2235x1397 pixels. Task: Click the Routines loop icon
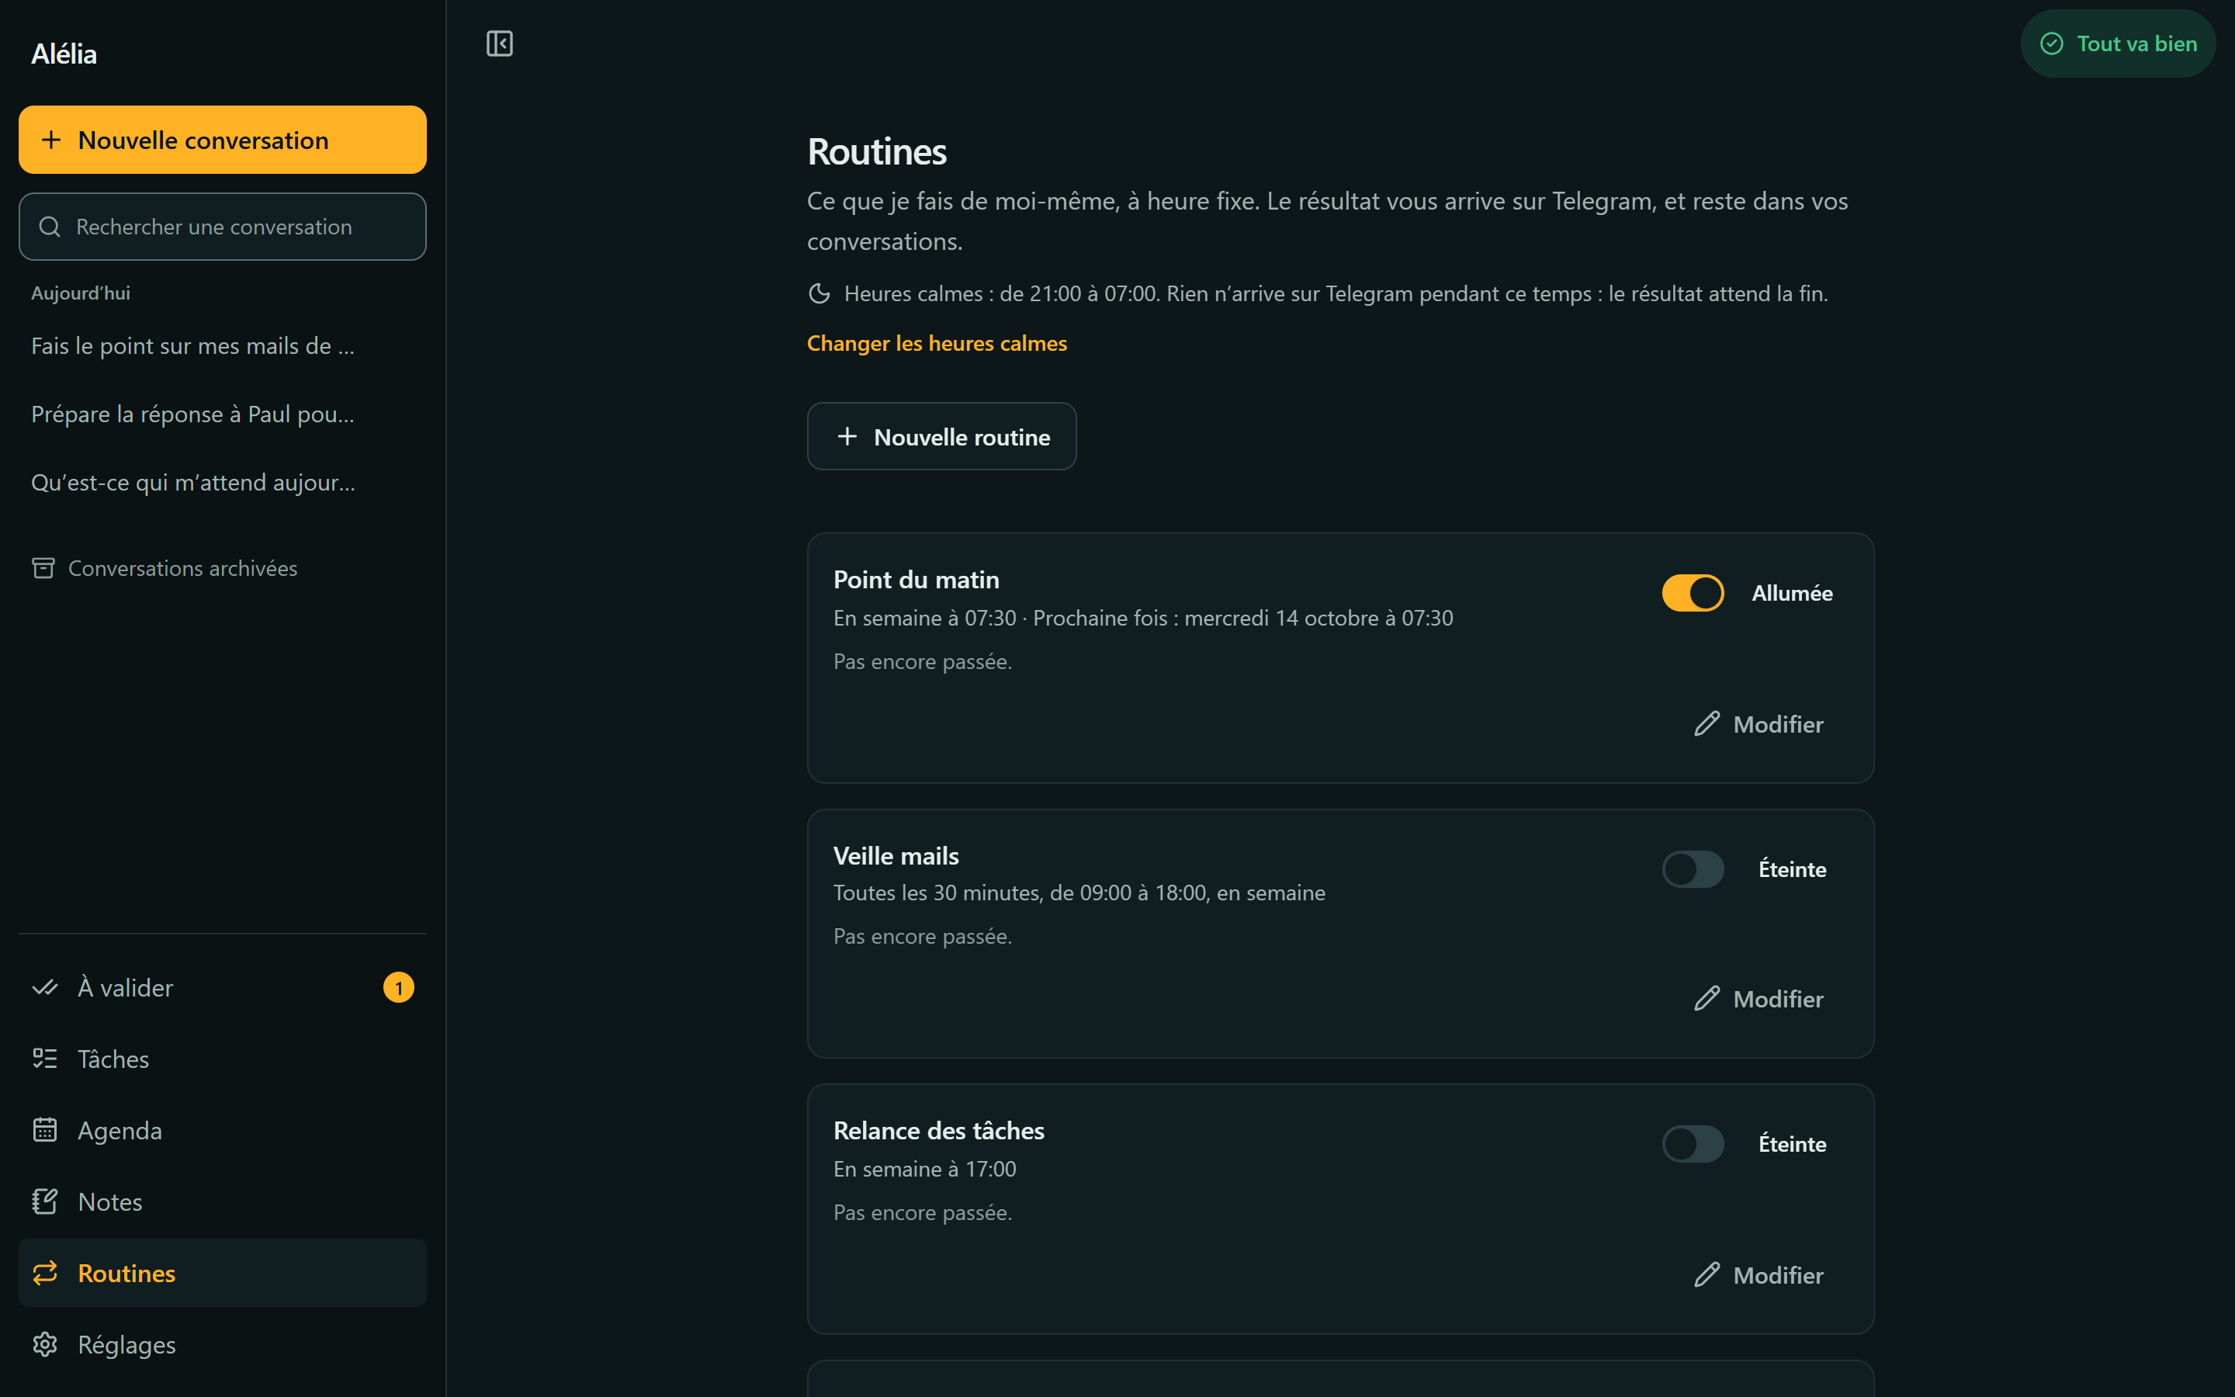(45, 1273)
